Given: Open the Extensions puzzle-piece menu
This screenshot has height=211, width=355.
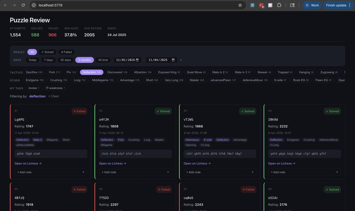Looking at the screenshot, I should [279, 5].
